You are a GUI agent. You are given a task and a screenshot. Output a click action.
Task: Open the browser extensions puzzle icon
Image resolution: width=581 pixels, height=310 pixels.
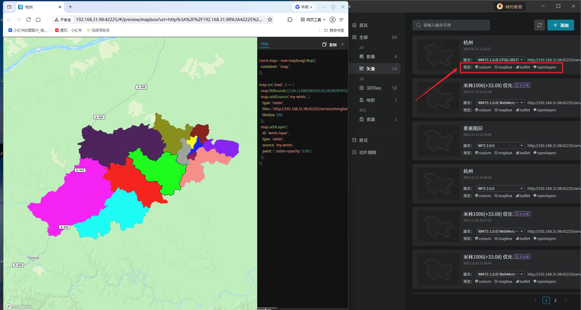[x=290, y=20]
